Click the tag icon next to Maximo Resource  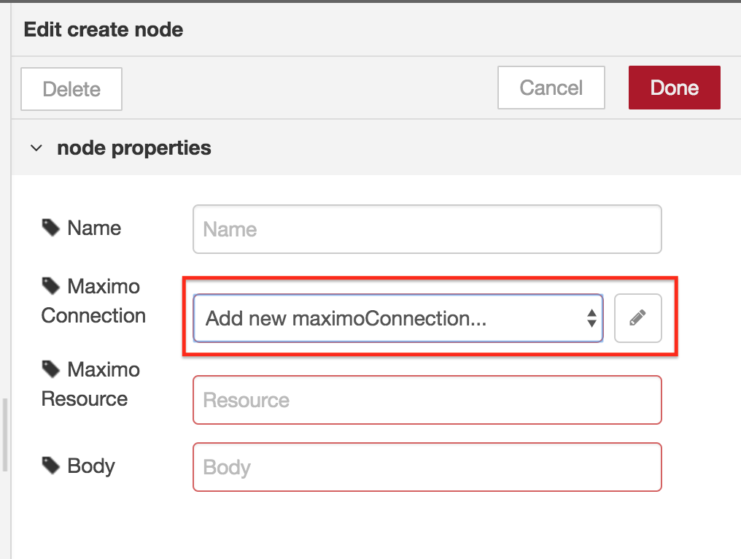point(50,369)
